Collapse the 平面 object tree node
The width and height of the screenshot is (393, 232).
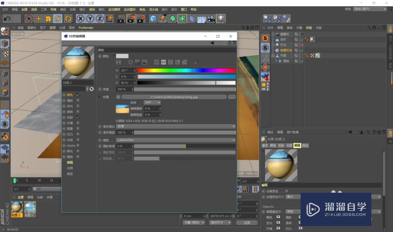(273, 56)
